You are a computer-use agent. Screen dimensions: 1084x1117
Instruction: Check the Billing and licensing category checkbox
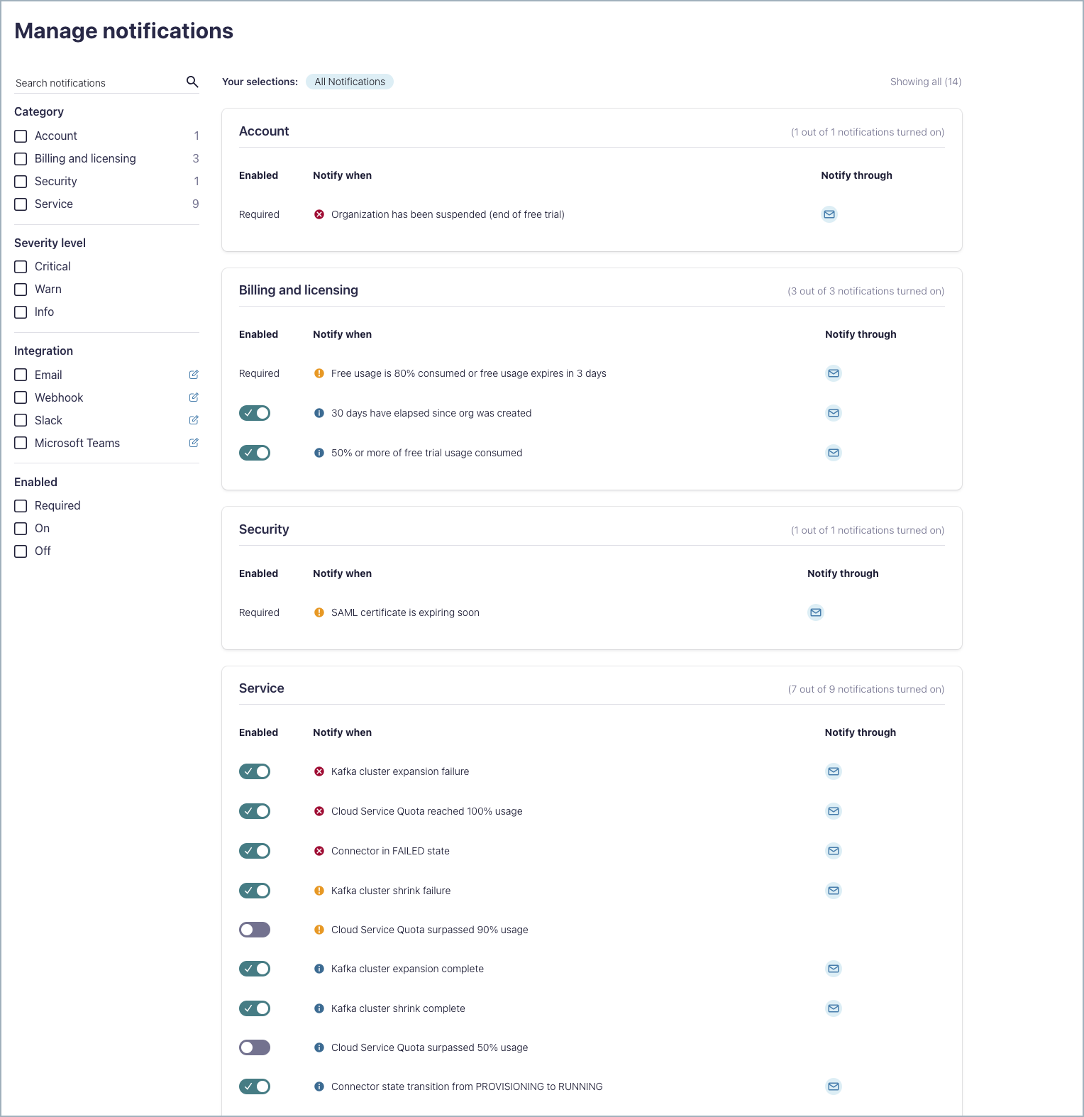[21, 159]
